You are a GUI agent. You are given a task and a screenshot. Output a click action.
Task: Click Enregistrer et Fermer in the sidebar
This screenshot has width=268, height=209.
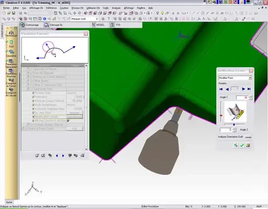11,83
